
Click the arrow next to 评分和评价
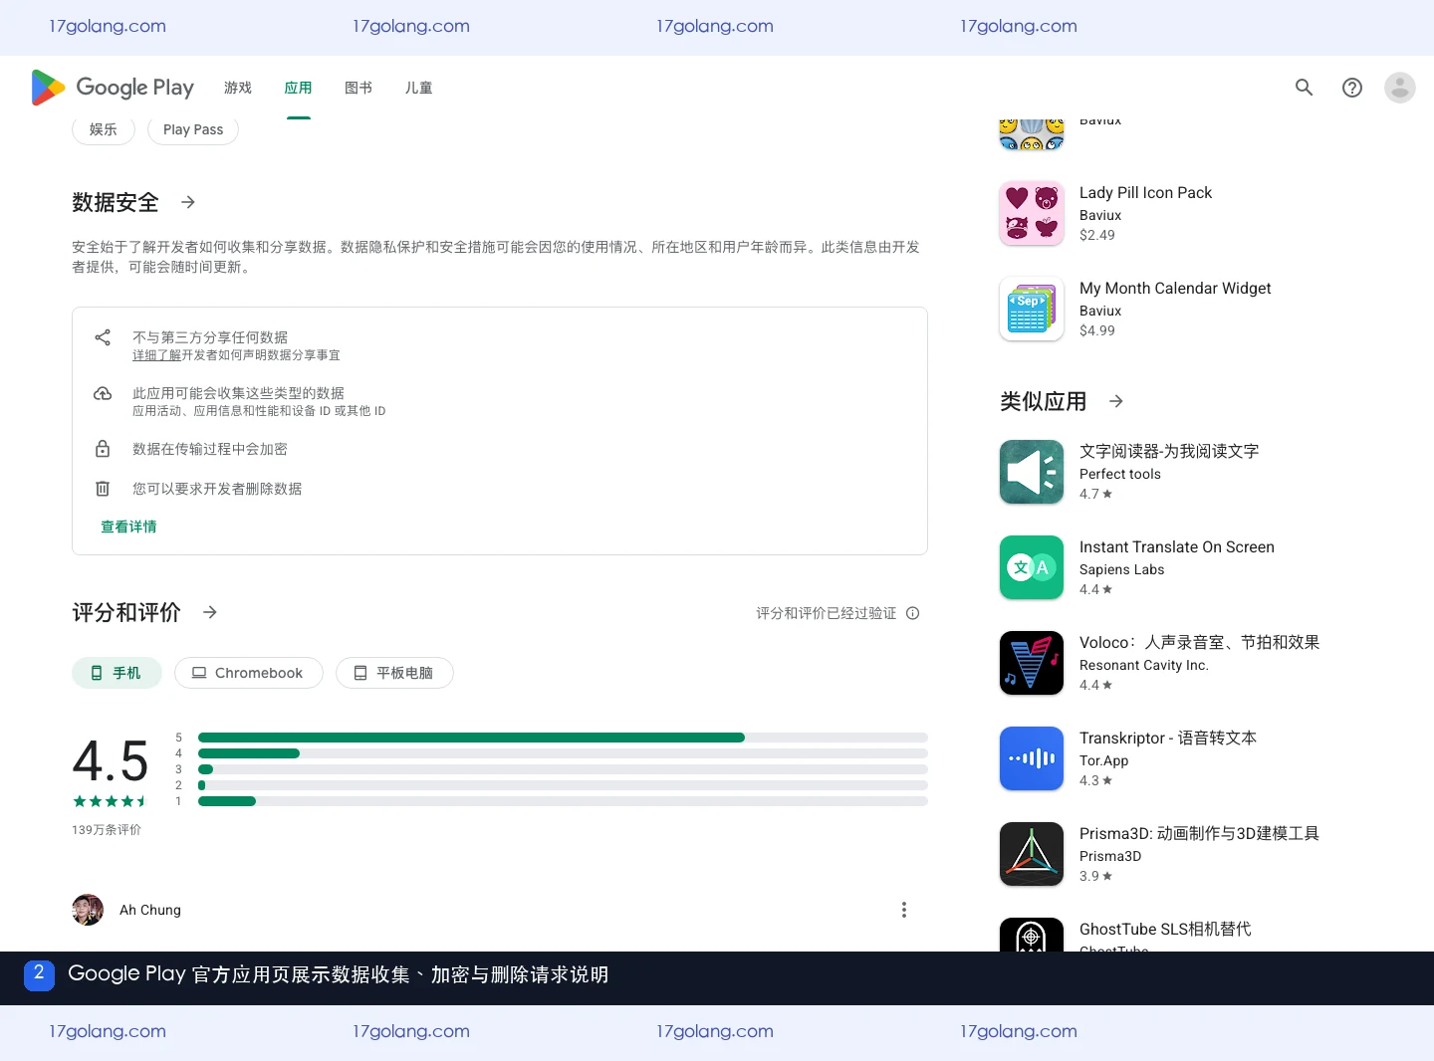(210, 612)
